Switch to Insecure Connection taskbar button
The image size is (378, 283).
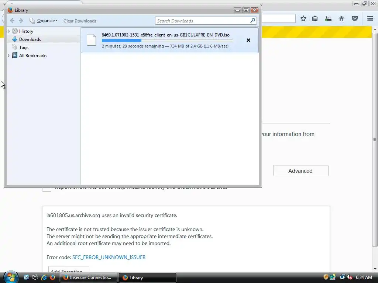click(x=88, y=277)
